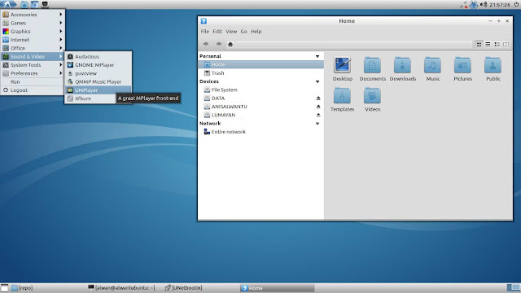Click the volume icon in system tray
The image size is (521, 293).
point(484,4)
